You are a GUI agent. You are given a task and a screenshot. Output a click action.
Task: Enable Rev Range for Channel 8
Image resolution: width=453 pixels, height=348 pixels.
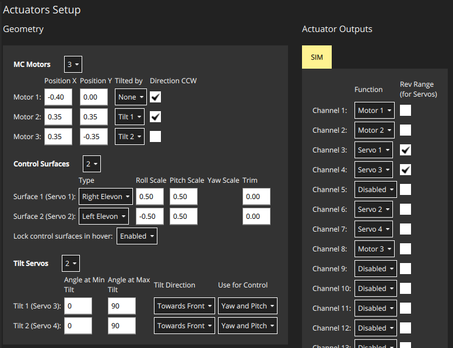(x=405, y=249)
